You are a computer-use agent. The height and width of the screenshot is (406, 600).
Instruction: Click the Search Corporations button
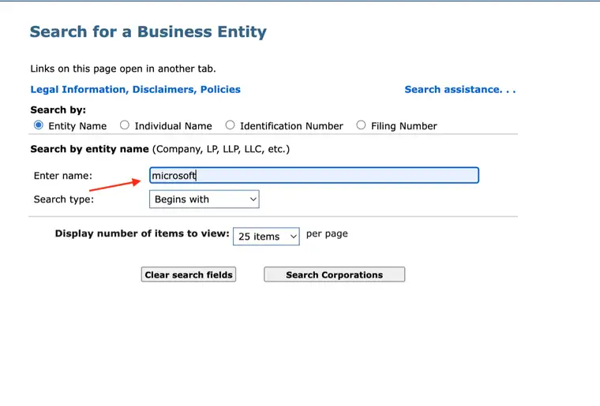[335, 274]
